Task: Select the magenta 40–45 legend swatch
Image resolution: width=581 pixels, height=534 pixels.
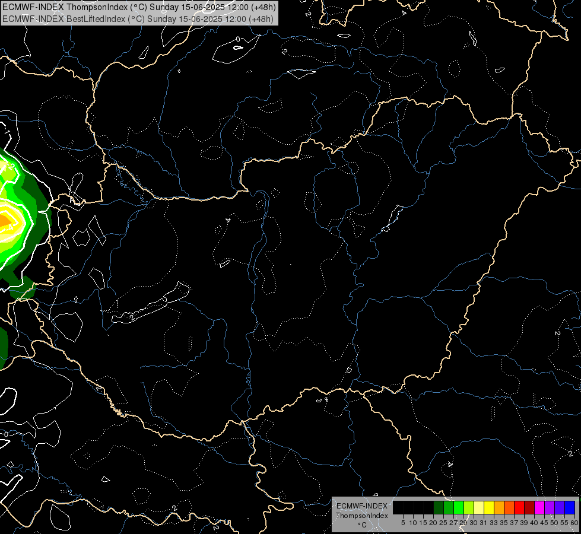Action: 539,508
